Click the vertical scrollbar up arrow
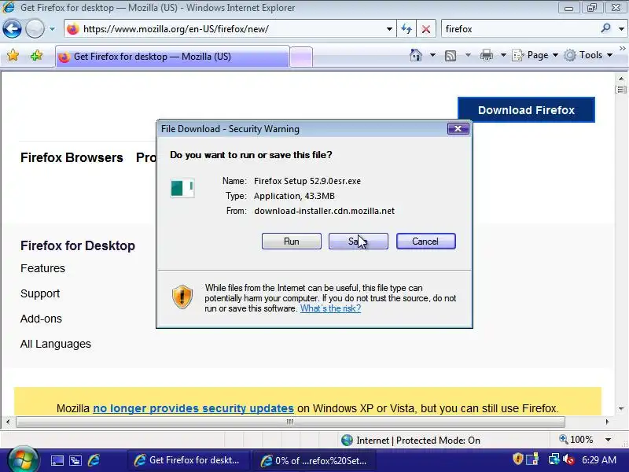Screen dimensions: 629x472 click(x=621, y=79)
